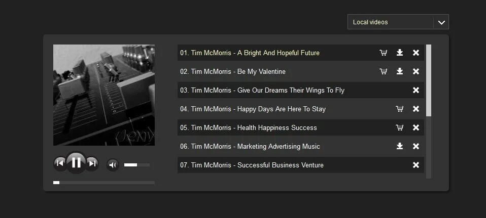486x218 pixels.
Task: Download the Marketing Advertising Music track
Action: (400, 146)
